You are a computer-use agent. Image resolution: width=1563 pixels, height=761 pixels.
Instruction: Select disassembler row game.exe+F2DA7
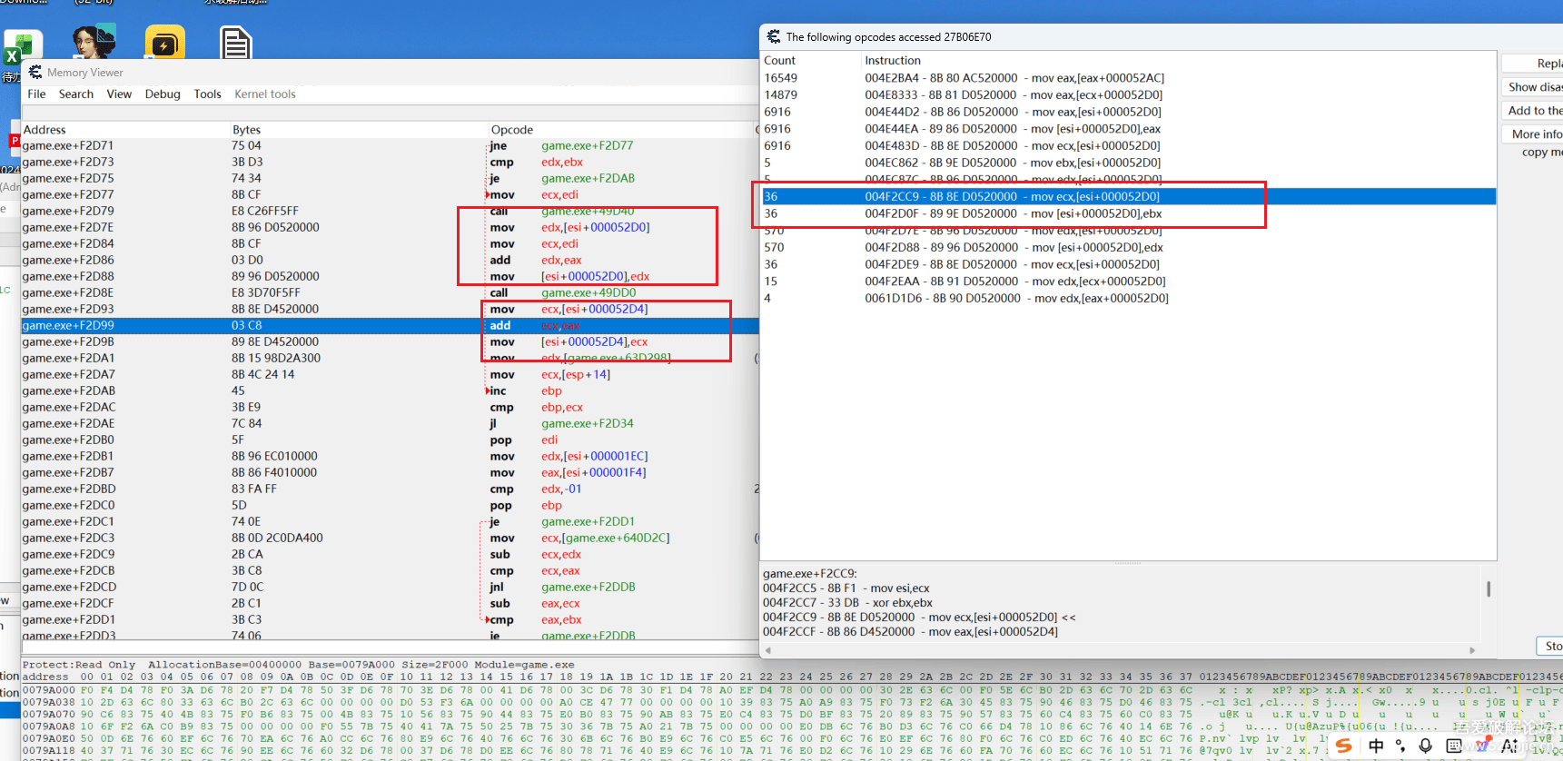click(x=391, y=374)
